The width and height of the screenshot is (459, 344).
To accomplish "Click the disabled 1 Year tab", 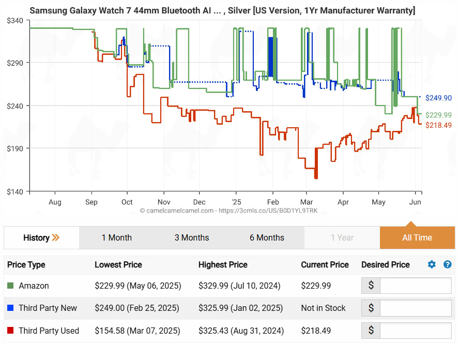I will 342,238.
